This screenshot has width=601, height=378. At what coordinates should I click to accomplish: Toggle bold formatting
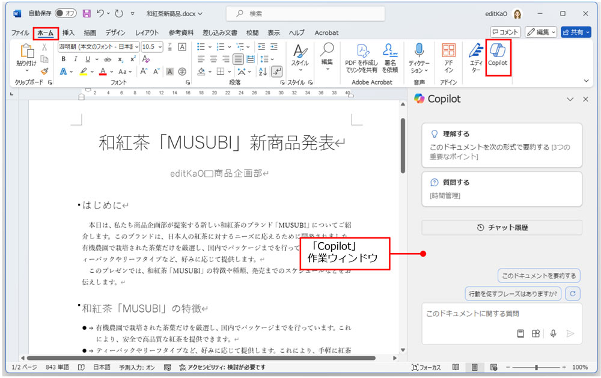[63, 59]
